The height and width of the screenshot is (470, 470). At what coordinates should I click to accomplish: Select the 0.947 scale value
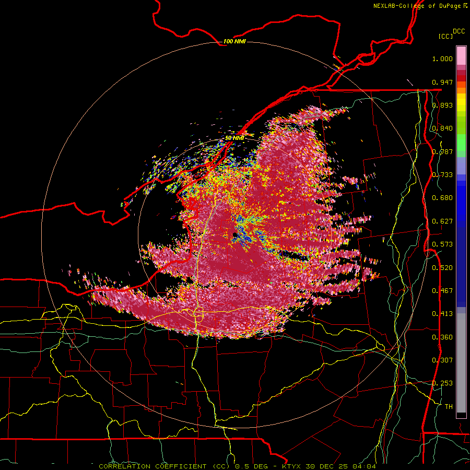click(x=442, y=82)
